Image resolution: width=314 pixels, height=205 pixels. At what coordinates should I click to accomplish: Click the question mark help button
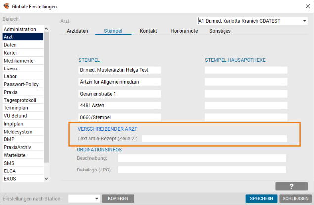[x=291, y=186]
